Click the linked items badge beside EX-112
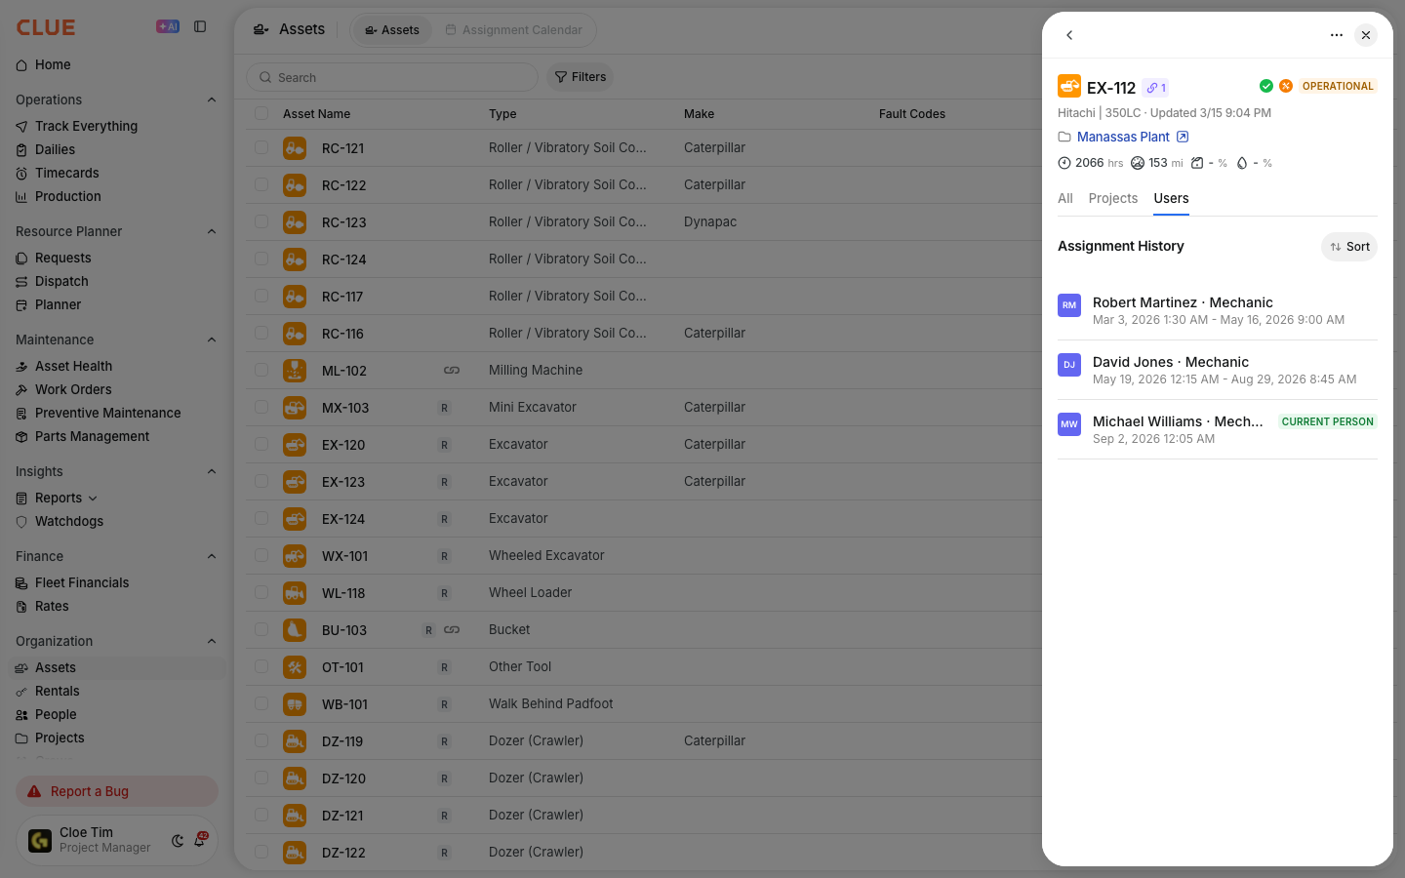Viewport: 1405px width, 878px height. [1156, 88]
